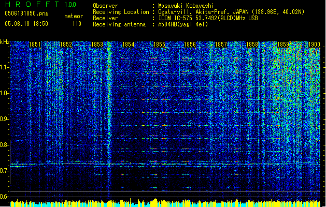This screenshot has width=326, height=207.
Task: Click the 1900 time marker
Action: coord(314,45)
